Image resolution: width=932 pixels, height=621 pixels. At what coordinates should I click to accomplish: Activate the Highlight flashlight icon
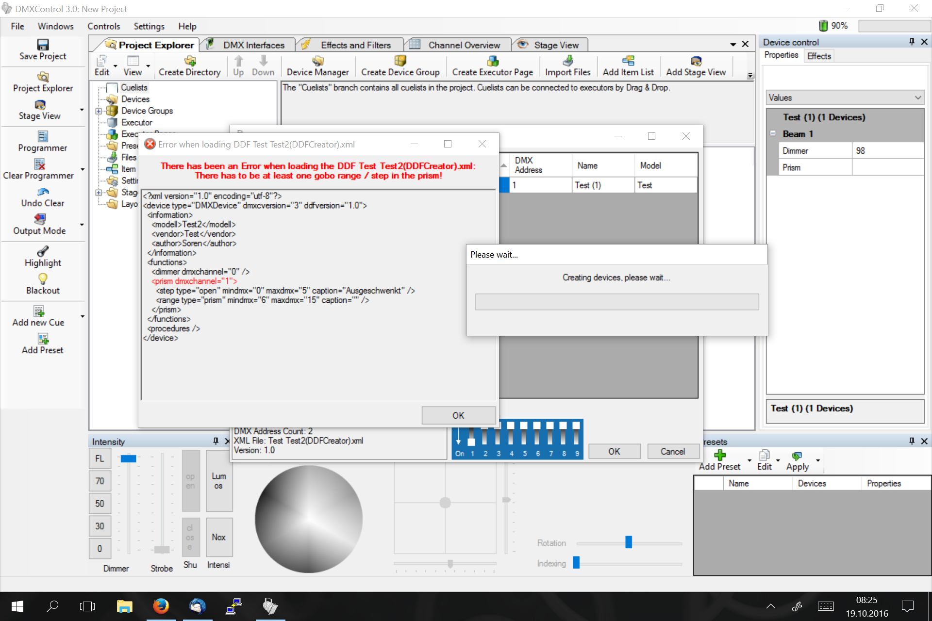[43, 251]
